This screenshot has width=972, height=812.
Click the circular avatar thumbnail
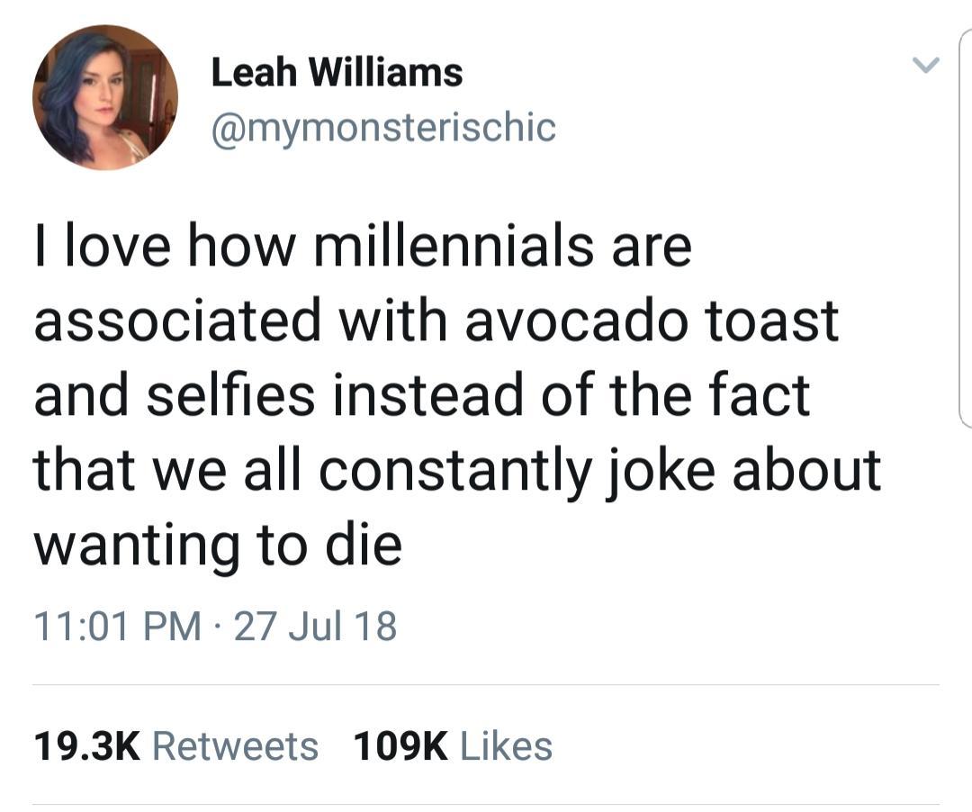(105, 99)
